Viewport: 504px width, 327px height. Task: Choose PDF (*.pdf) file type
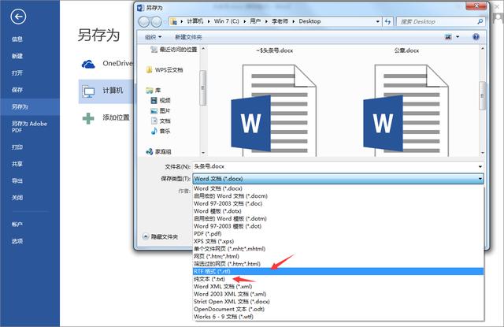coord(339,233)
